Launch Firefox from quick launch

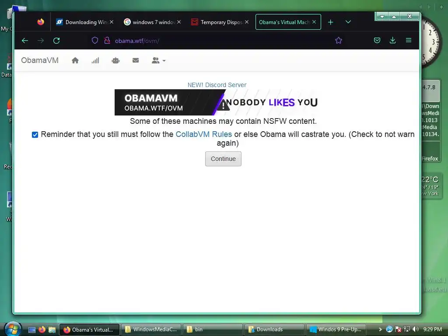[42, 329]
